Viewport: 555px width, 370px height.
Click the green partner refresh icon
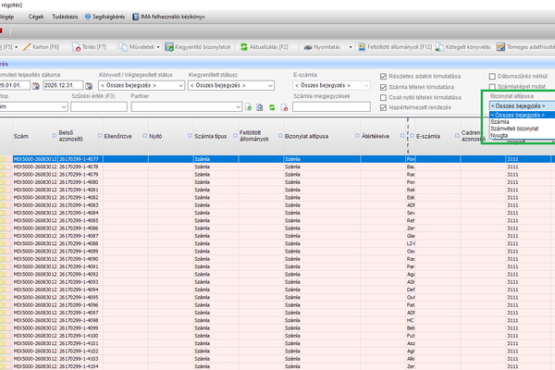272,107
